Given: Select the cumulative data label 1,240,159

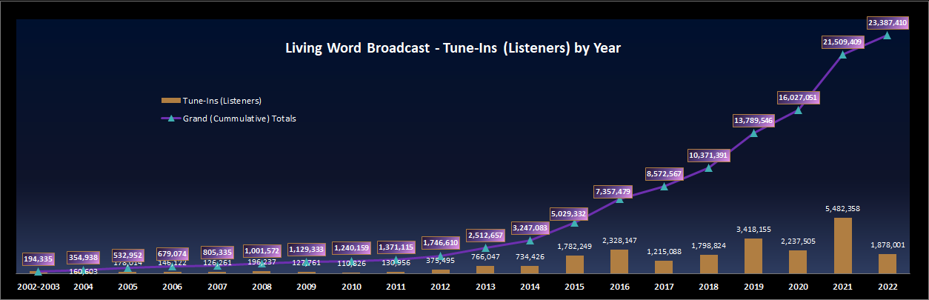Looking at the screenshot, I should coord(352,248).
